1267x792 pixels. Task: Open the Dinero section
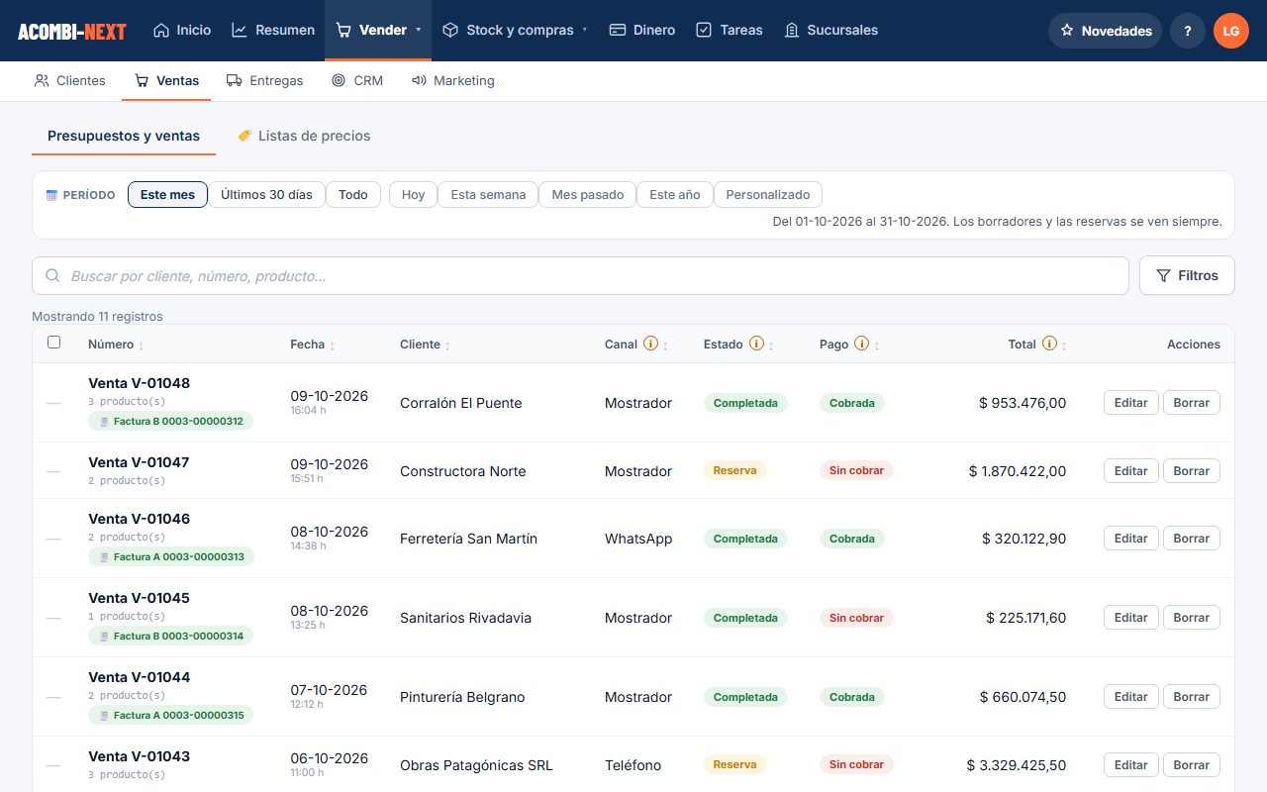point(642,30)
